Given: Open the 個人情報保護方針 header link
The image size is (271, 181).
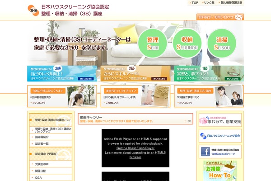Looking at the screenshot, I should (230, 3).
